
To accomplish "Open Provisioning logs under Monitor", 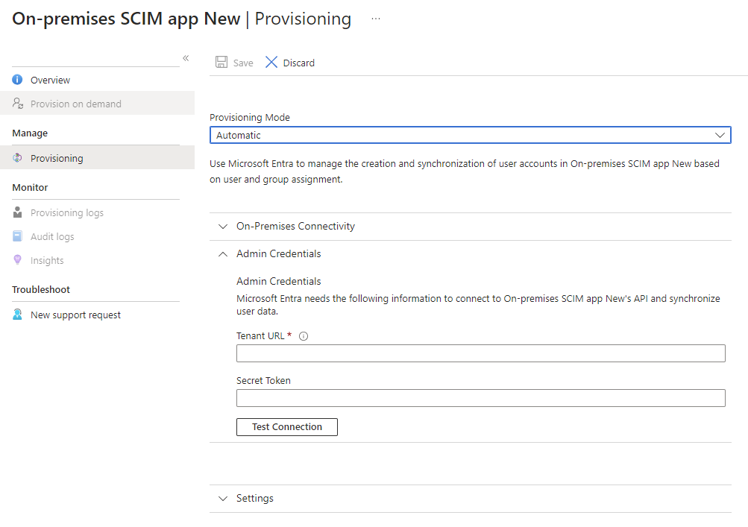I will coord(97,212).
